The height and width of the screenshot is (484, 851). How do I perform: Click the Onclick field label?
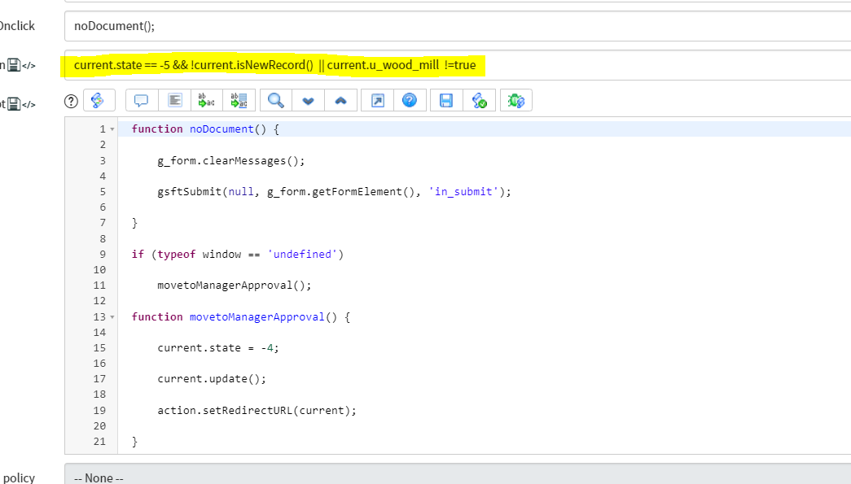(17, 26)
